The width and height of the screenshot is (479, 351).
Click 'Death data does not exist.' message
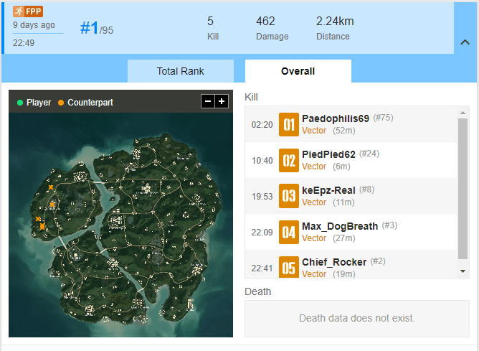[x=357, y=318]
